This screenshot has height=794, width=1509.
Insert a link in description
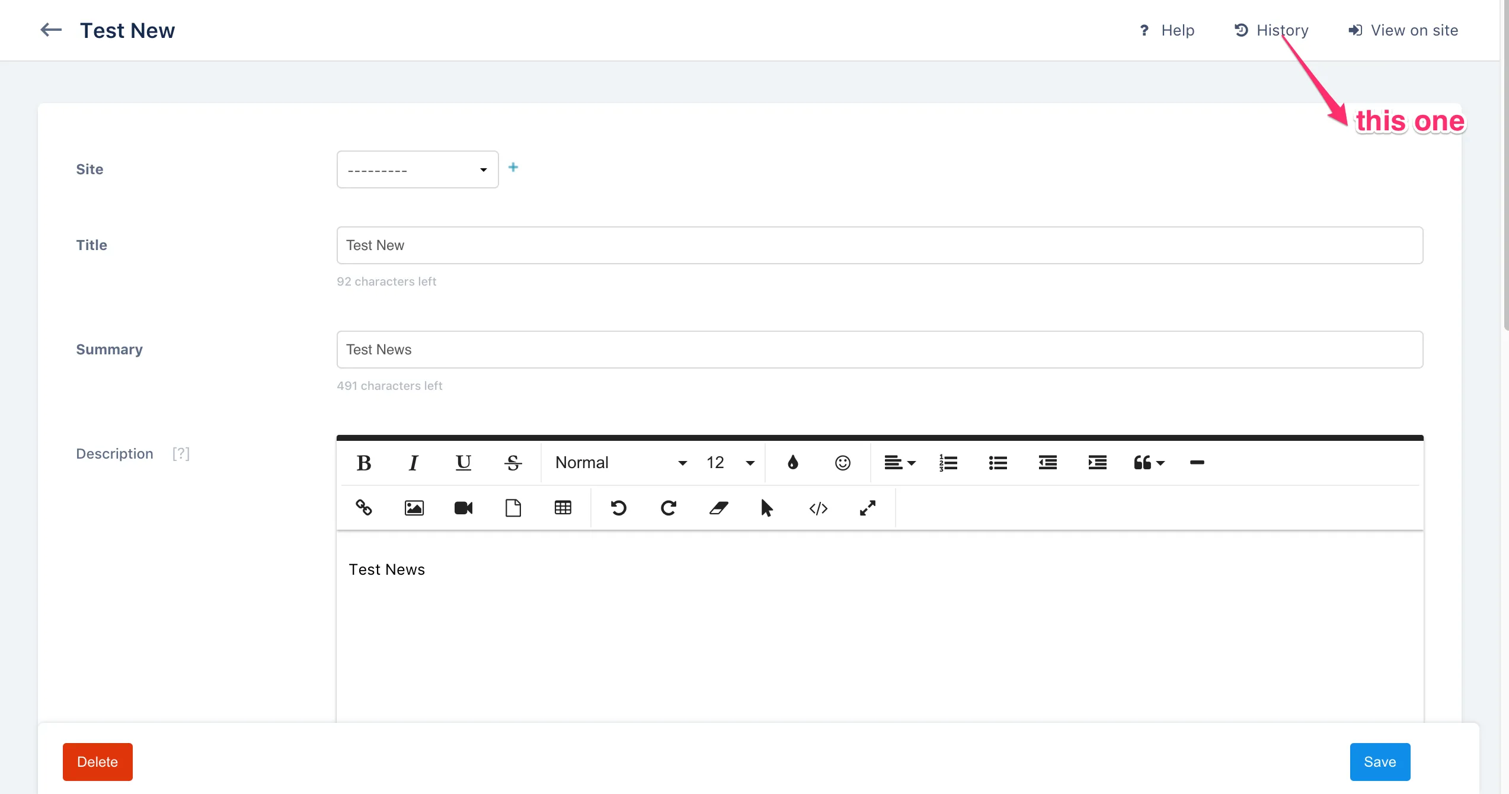(x=364, y=508)
